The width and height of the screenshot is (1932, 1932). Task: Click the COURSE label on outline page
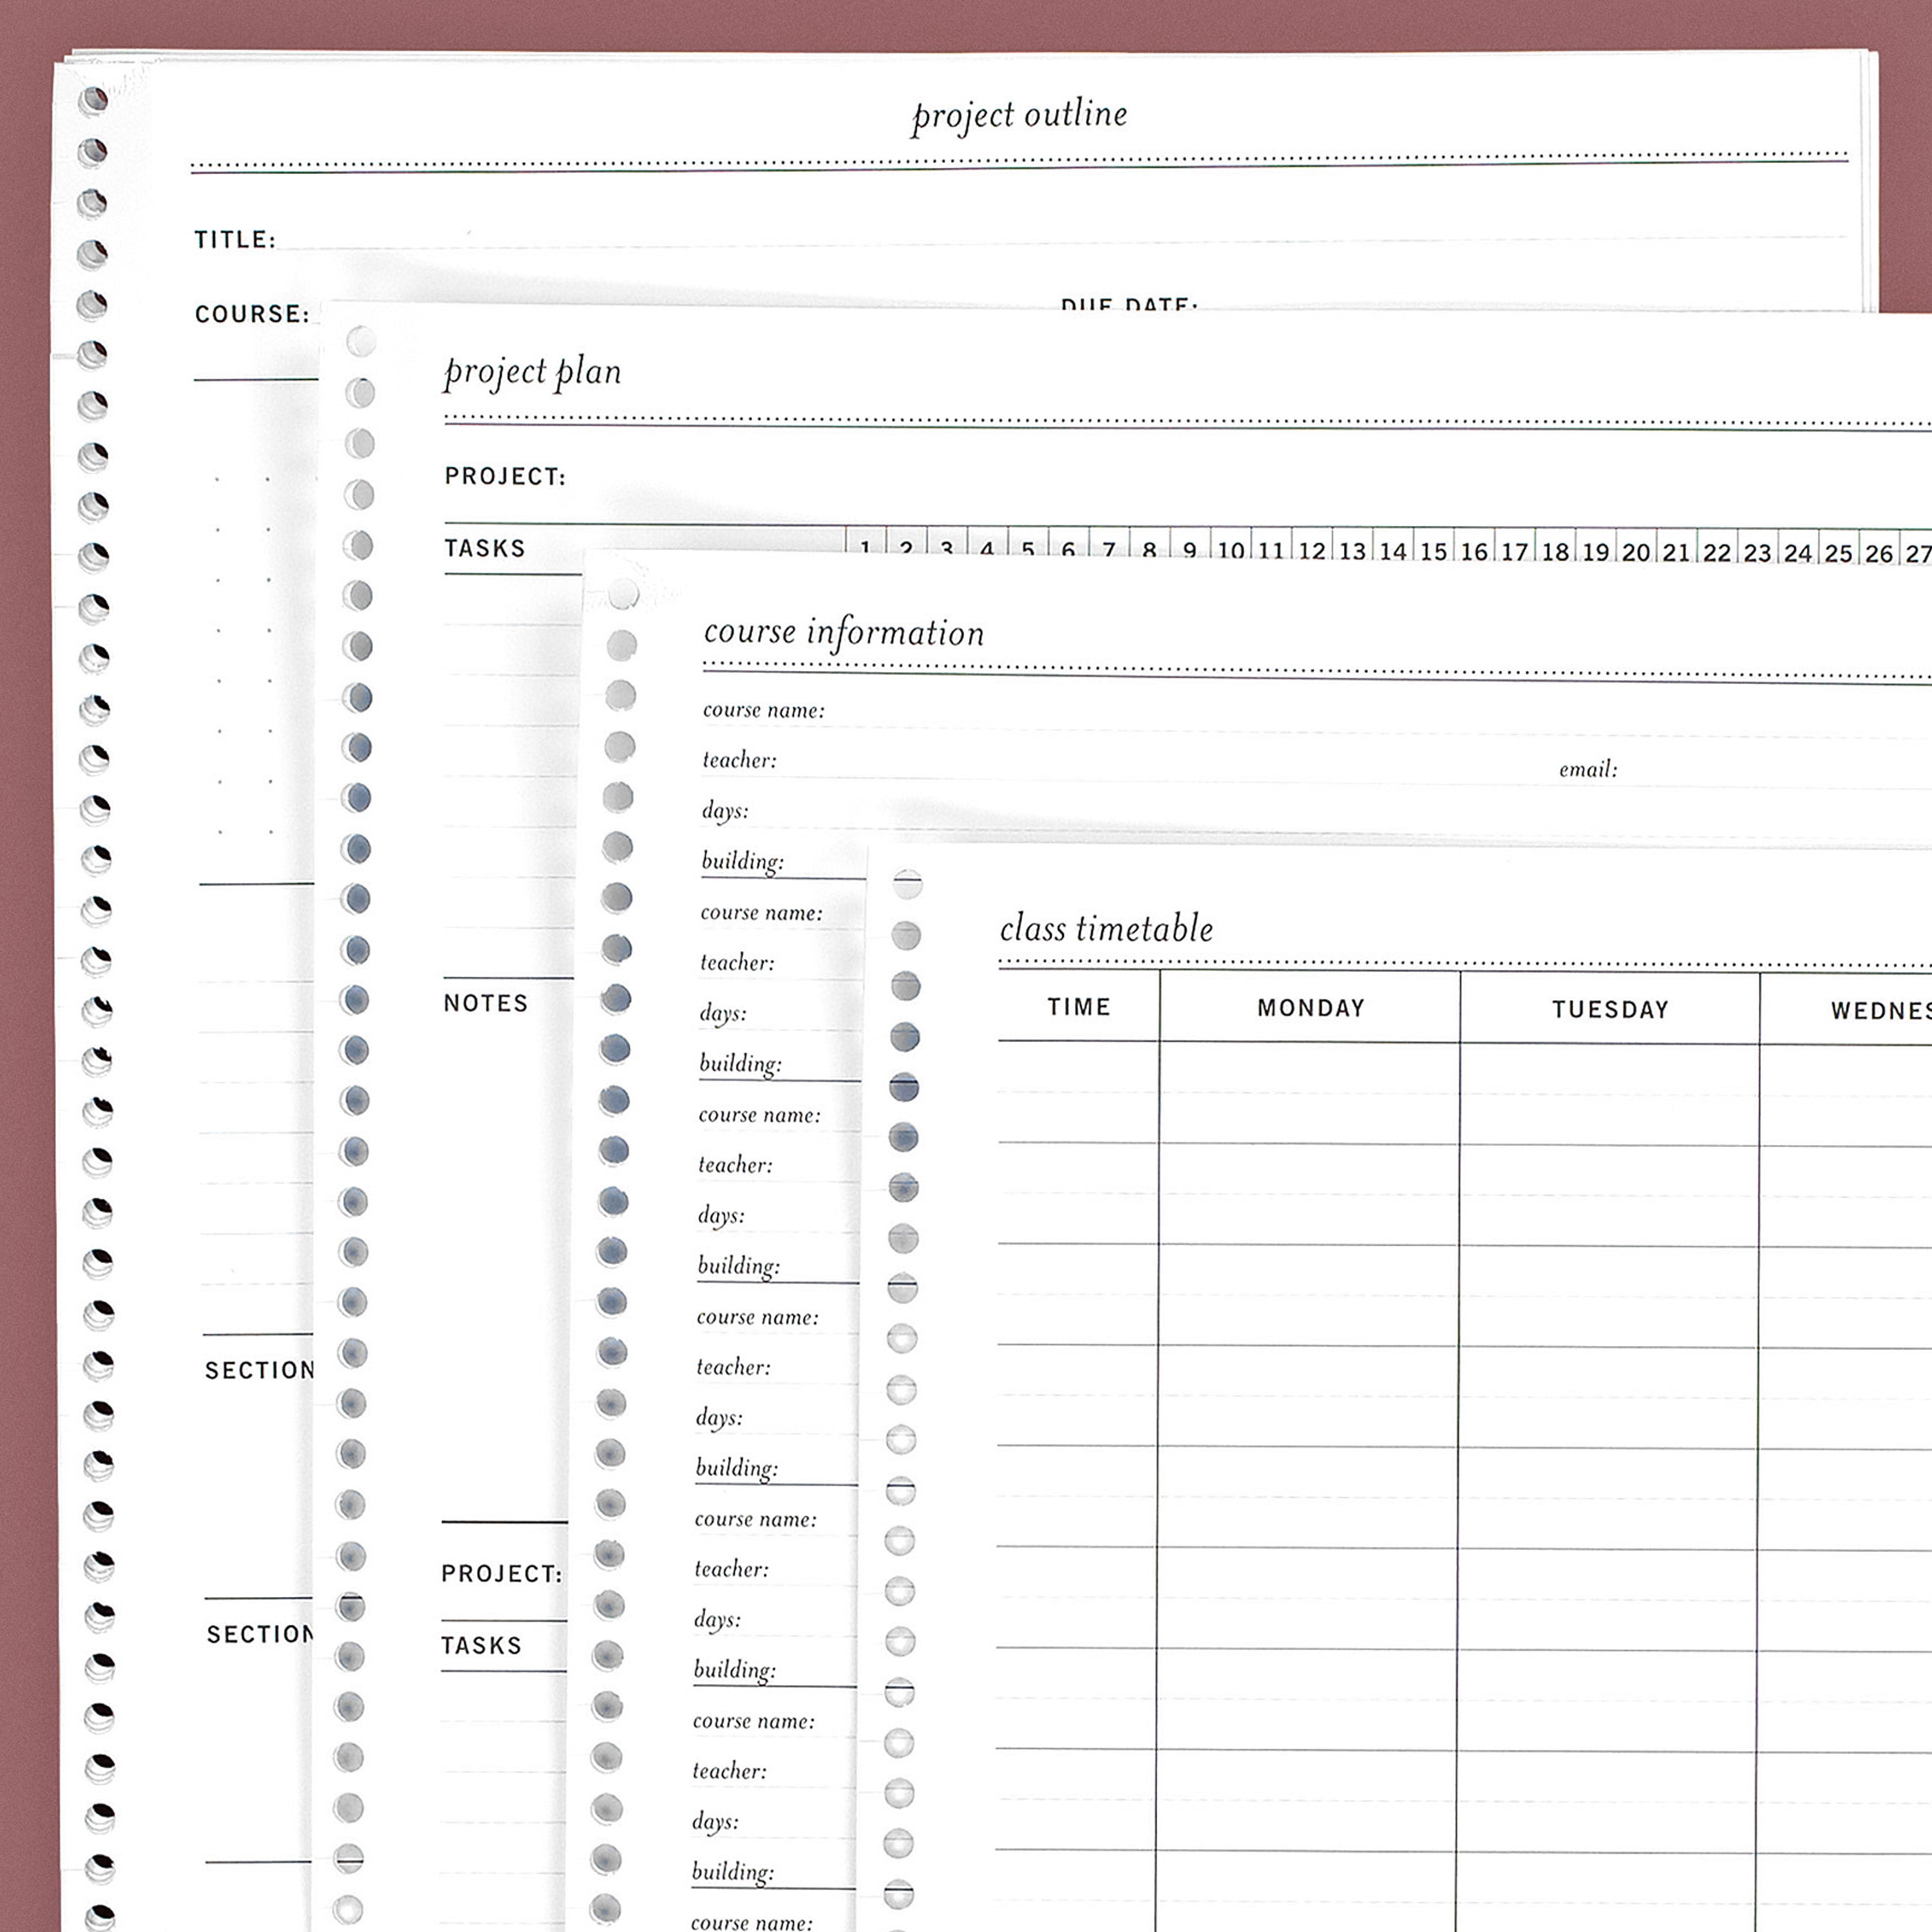coord(252,314)
